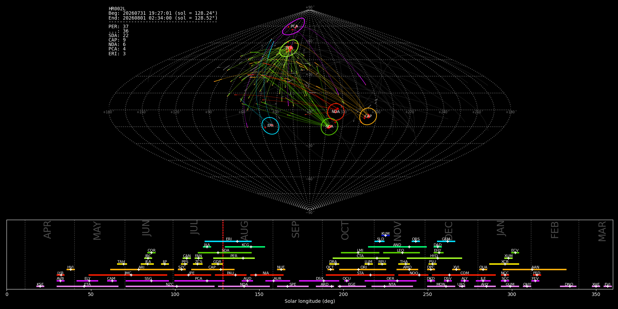The image size is (618, 309).
Task: Click the cyan ERI radiant circle on map
Action: click(271, 126)
